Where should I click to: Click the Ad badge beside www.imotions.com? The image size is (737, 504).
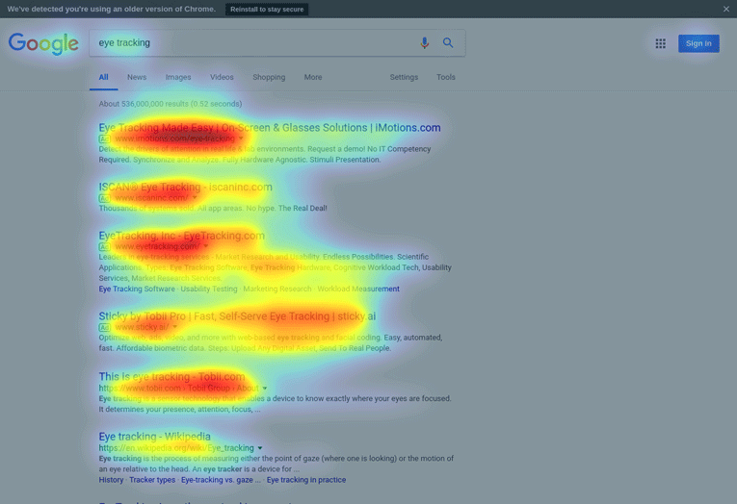point(104,139)
